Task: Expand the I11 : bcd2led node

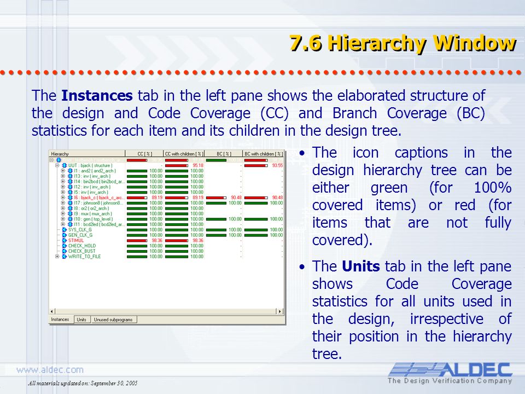Action: point(63,224)
